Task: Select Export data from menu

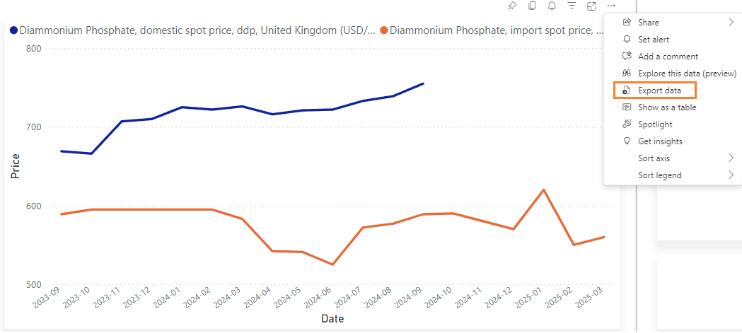Action: (x=659, y=90)
